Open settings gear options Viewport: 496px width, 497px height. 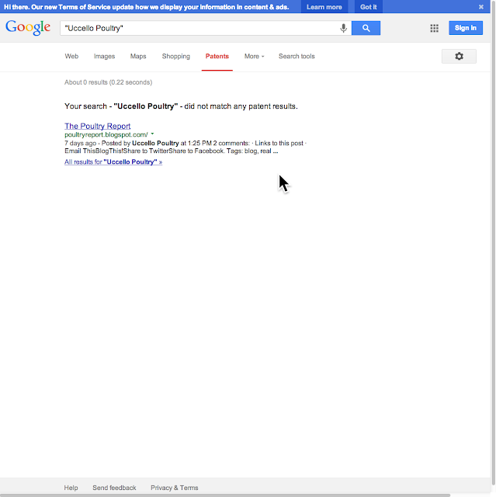(x=459, y=57)
